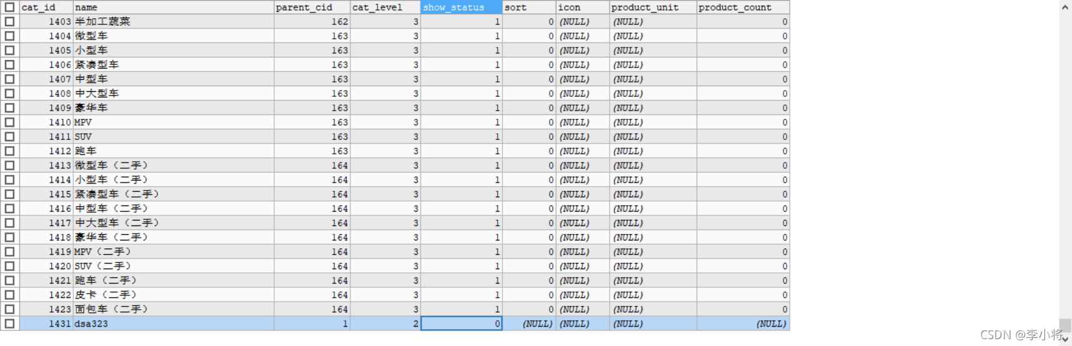The height and width of the screenshot is (346, 1072).
Task: Tick the checkbox for row 1412 跑车
Action: (9, 151)
